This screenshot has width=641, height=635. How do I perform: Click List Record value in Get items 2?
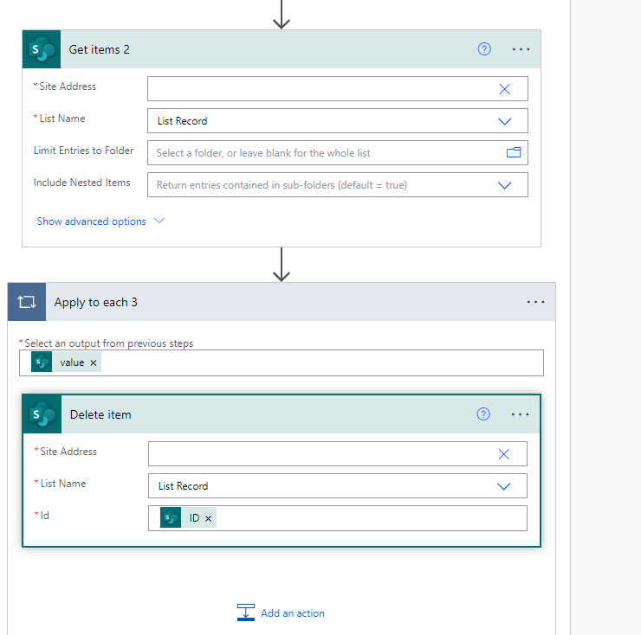point(182,121)
